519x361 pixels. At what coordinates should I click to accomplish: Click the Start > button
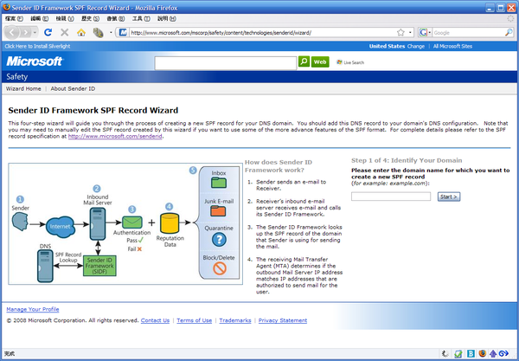click(x=449, y=197)
